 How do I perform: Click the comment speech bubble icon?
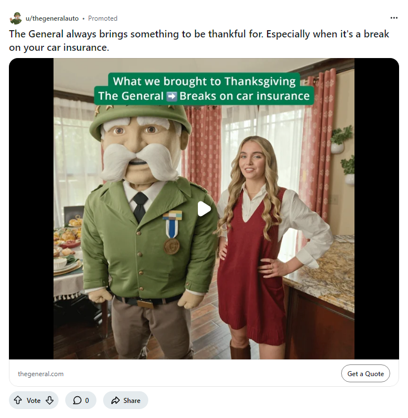pyautogui.click(x=77, y=400)
